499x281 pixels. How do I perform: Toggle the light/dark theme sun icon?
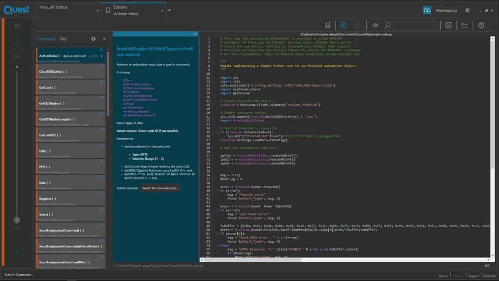(468, 10)
